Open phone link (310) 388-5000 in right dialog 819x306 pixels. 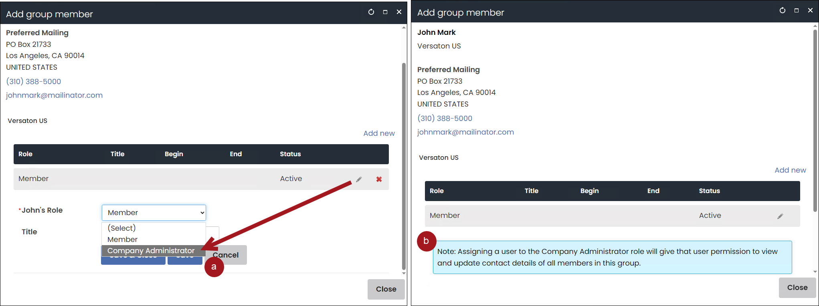tap(445, 119)
